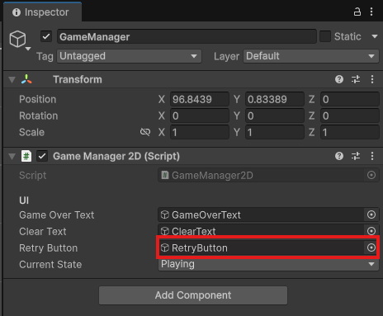
Task: Open the Tag dropdown showing Untagged
Action: click(129, 56)
